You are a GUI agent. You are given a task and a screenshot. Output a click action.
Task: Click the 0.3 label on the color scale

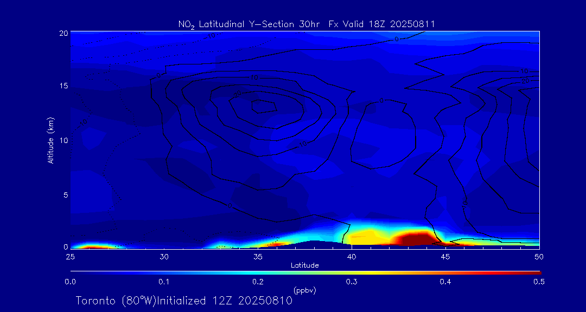pyautogui.click(x=352, y=282)
